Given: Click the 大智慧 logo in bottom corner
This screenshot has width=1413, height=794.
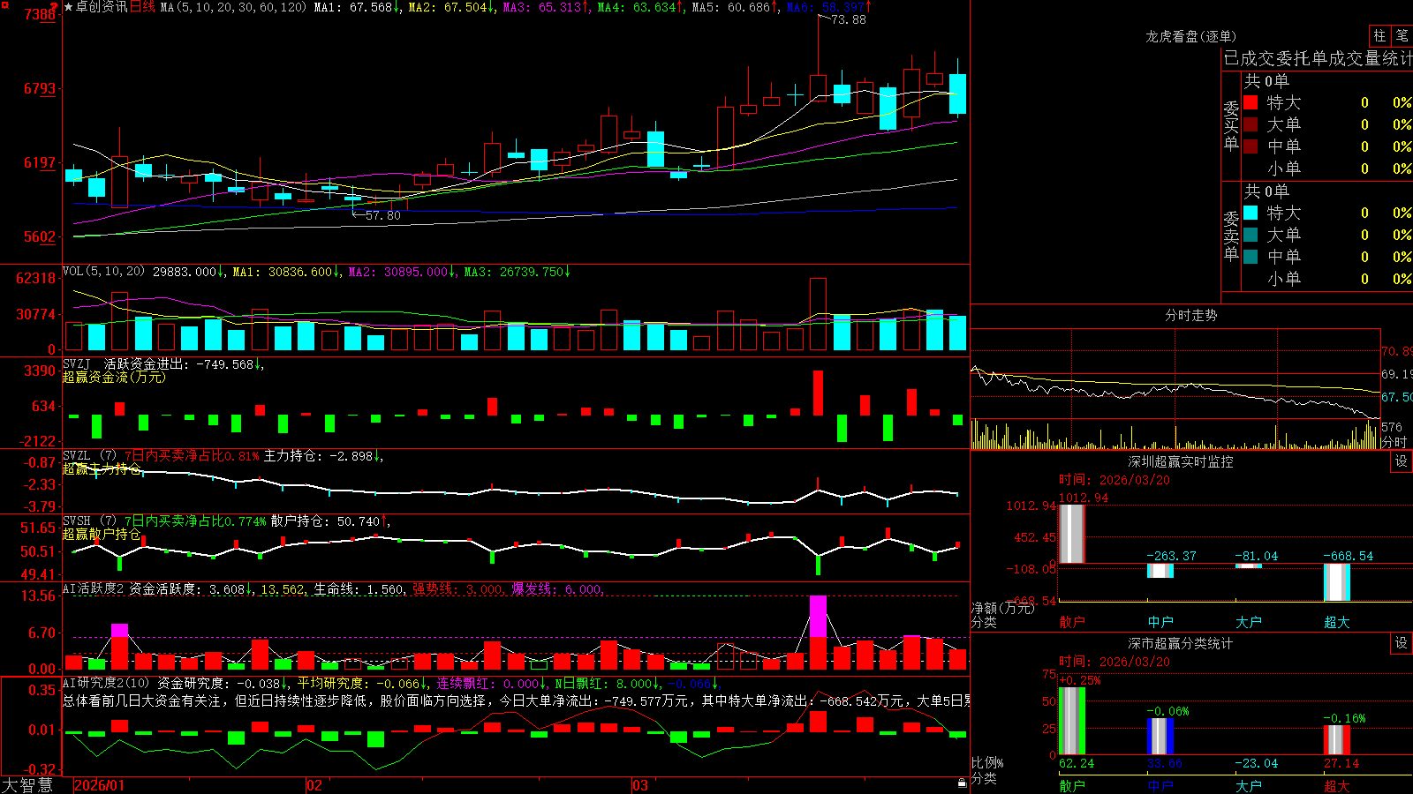Looking at the screenshot, I should [x=27, y=785].
